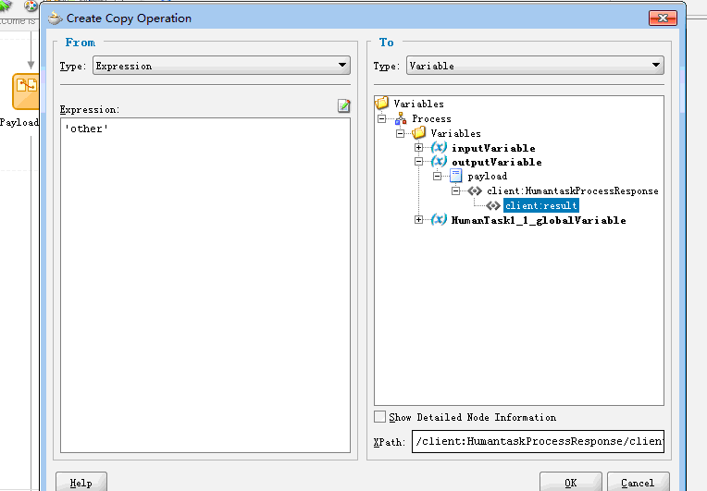Select the HumanTask1_1_globalVariable label

tap(539, 220)
